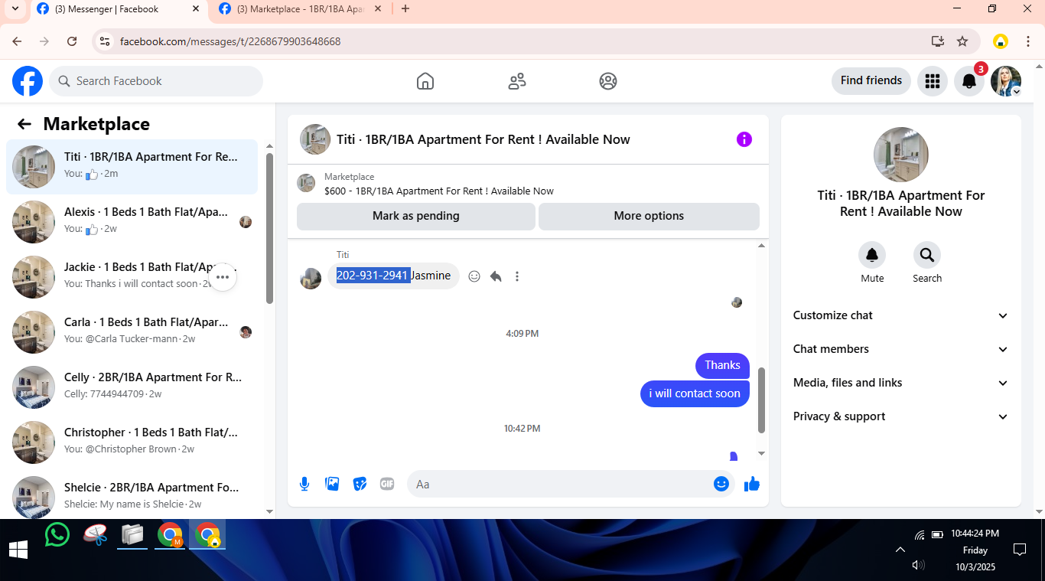
Task: Open the emoji picker in message box
Action: [721, 484]
